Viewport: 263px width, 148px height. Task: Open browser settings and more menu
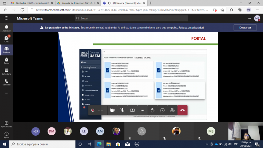click(x=258, y=10)
